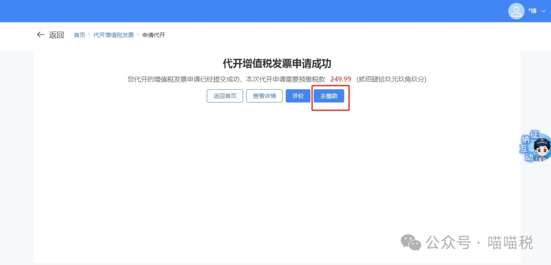
Task: Open the user avatar icon
Action: 516,11
